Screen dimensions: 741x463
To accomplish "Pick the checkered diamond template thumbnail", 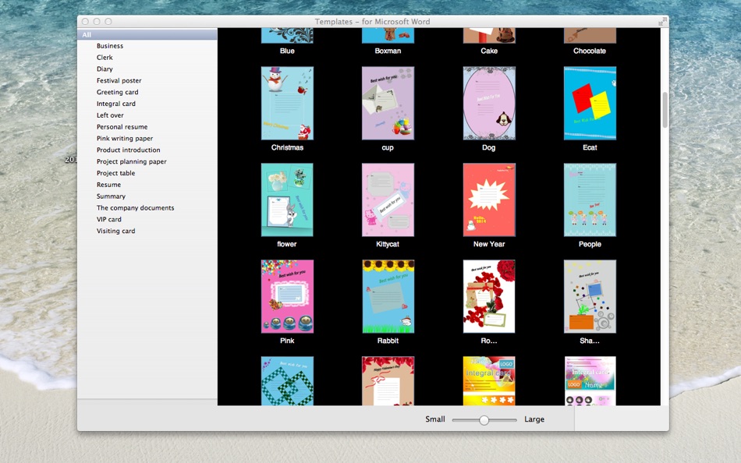I will point(287,381).
